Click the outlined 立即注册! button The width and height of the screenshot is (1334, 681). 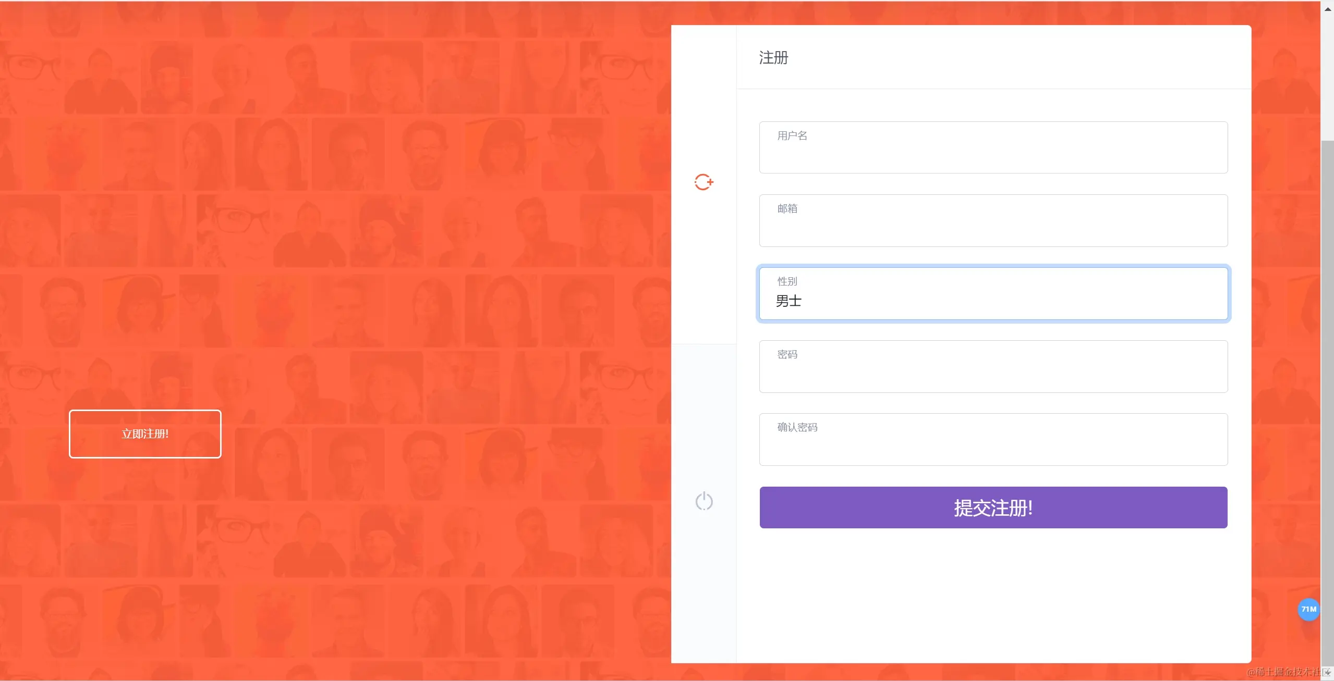click(x=145, y=434)
